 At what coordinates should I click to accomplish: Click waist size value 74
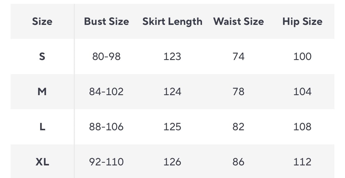(x=238, y=57)
